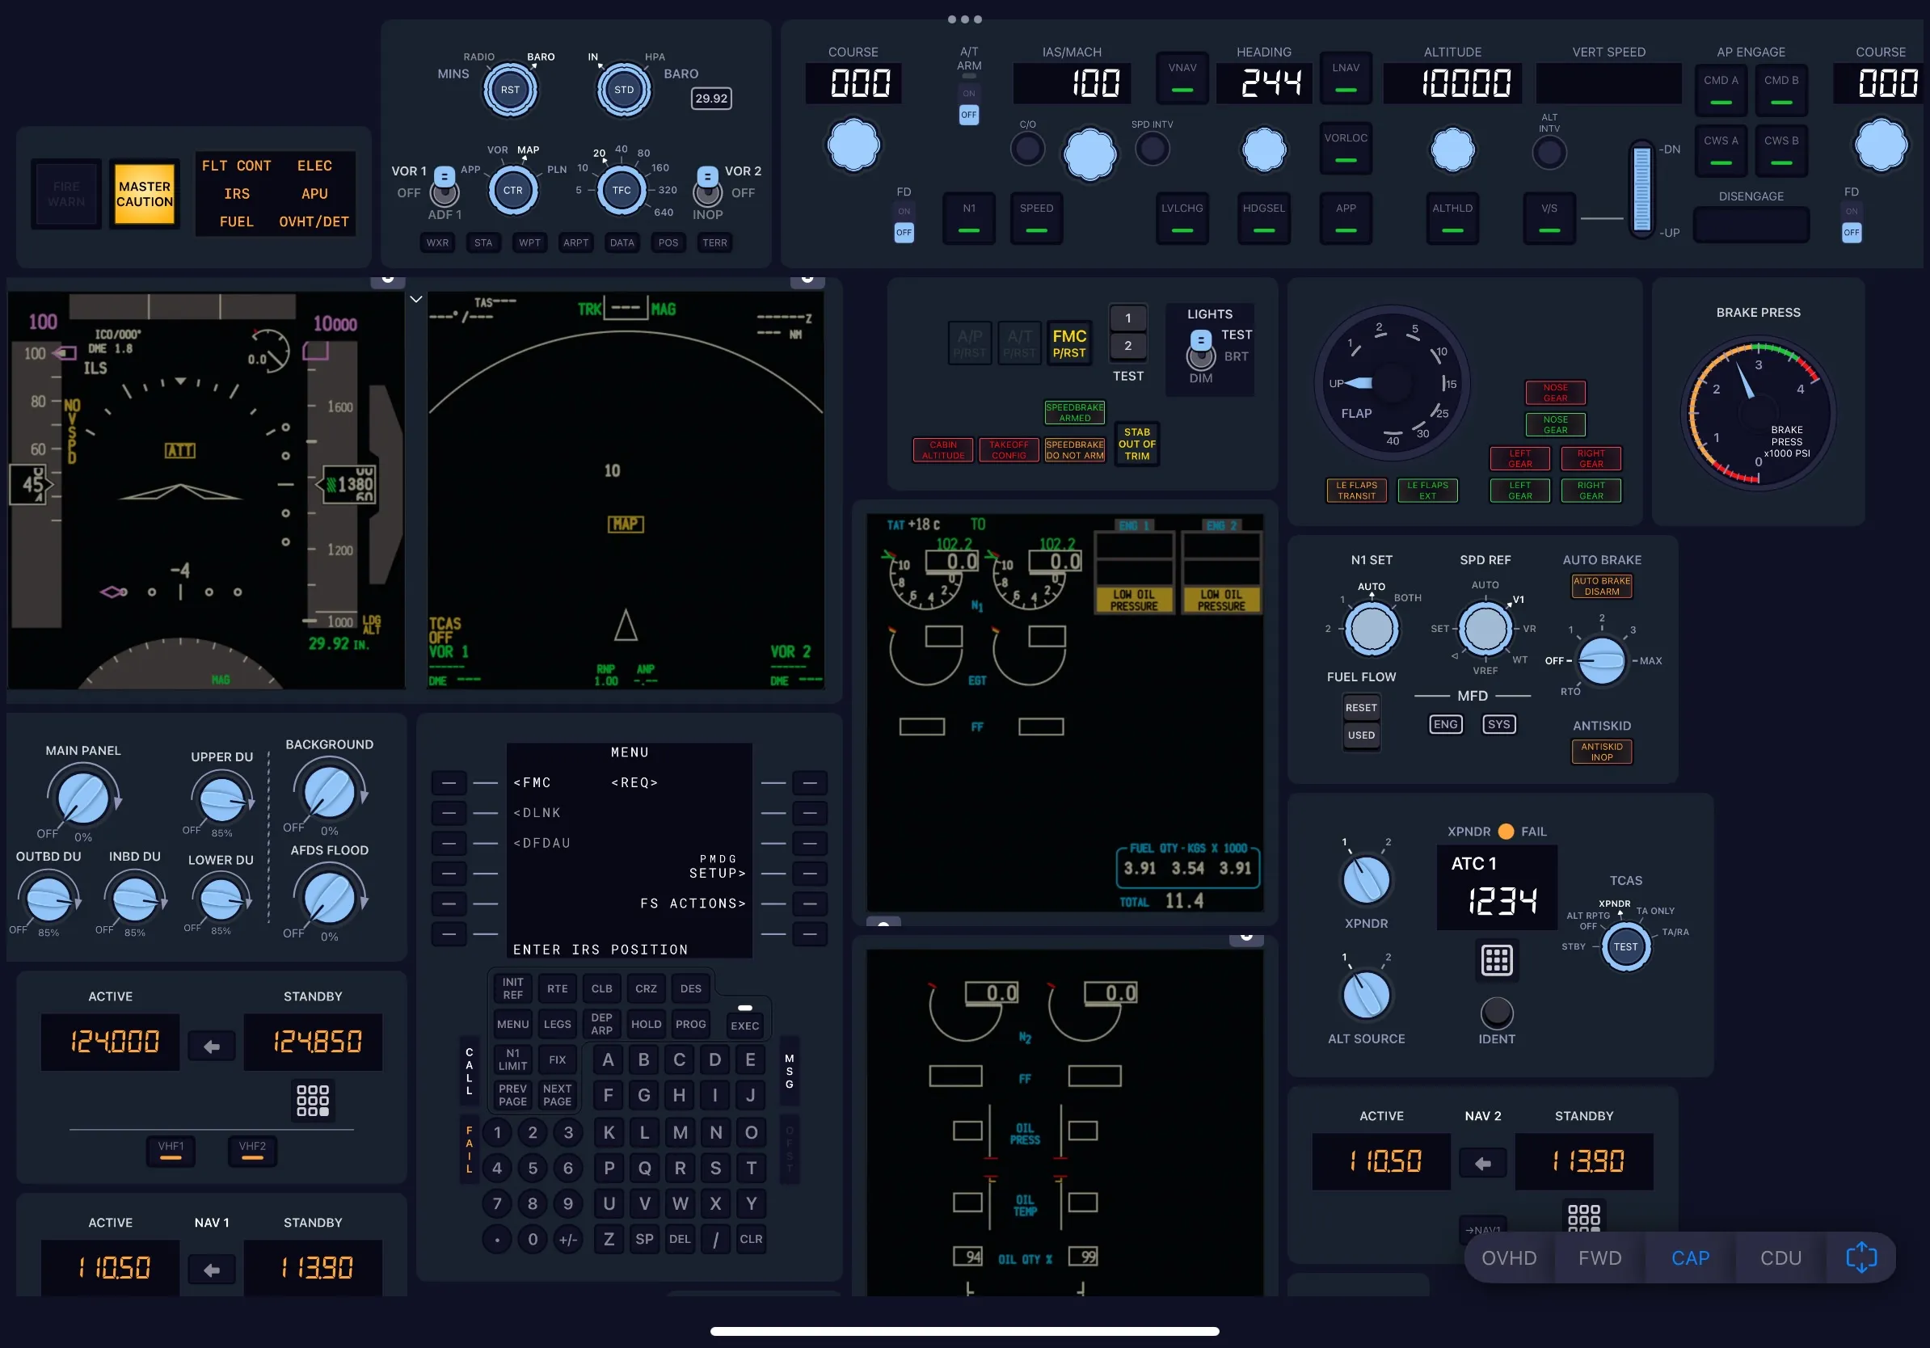1930x1348 pixels.
Task: Click the TFC range selector knob
Action: (x=622, y=190)
